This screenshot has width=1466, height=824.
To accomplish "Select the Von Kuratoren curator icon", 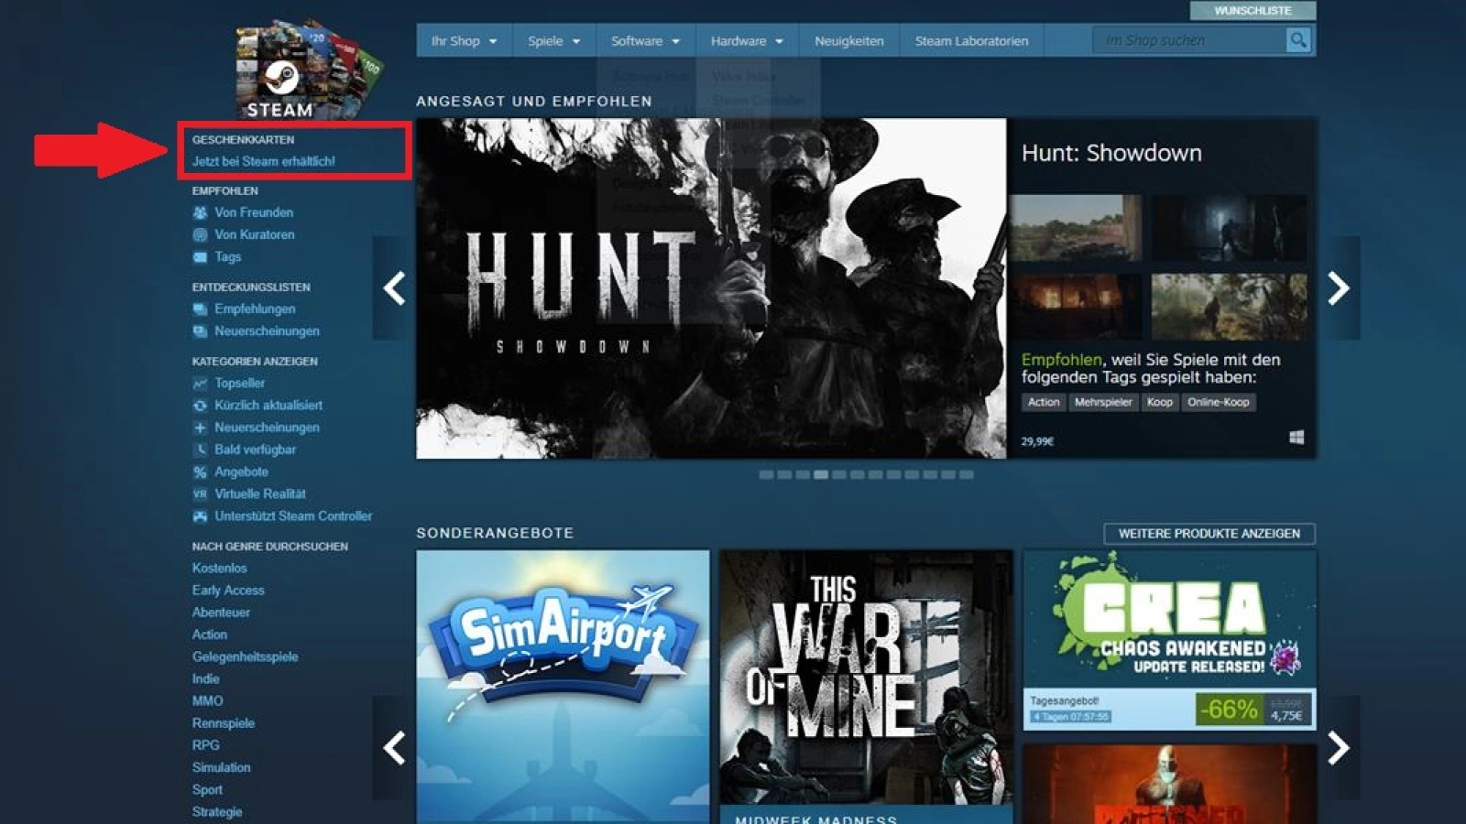I will pos(200,234).
